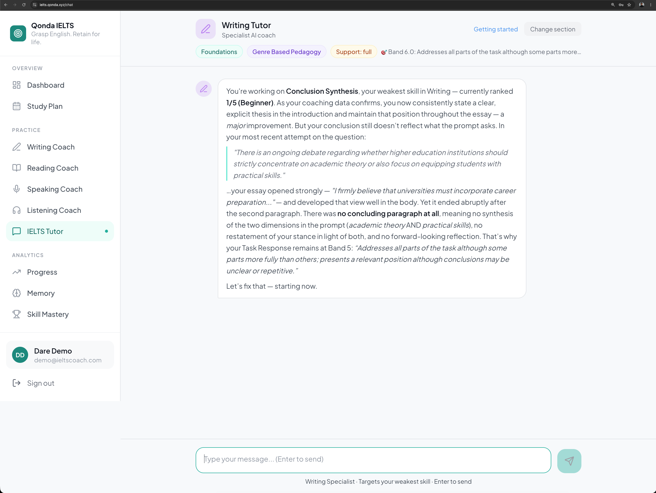Select the Genre Based Pedagogy pill
Image resolution: width=656 pixels, height=493 pixels.
287,52
